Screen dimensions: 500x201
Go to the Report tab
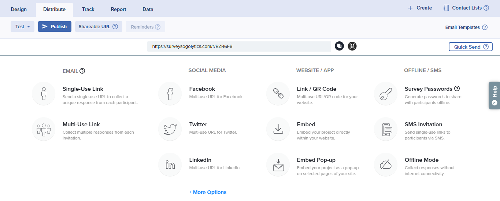pos(118,9)
